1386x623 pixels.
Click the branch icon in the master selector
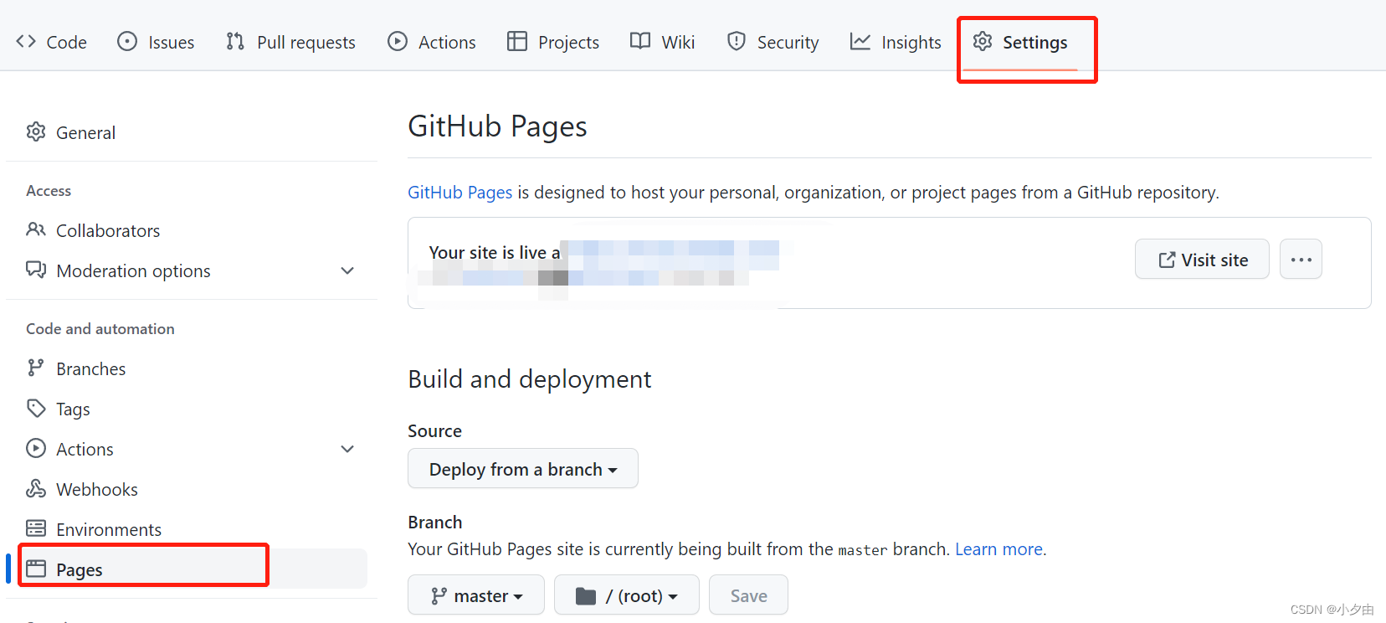coord(439,595)
